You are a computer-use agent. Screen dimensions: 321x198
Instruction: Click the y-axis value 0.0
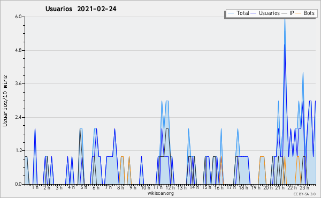point(18,184)
